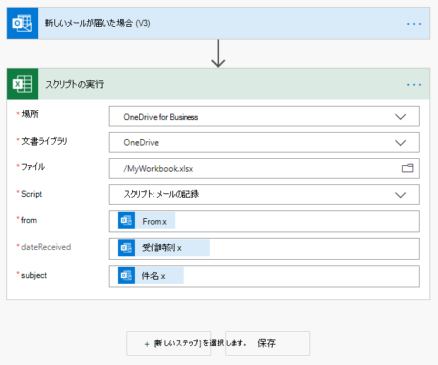Viewport: 438px width, 365px height.
Task: Open the file picker folder icon for ファイル
Action: pyautogui.click(x=408, y=168)
